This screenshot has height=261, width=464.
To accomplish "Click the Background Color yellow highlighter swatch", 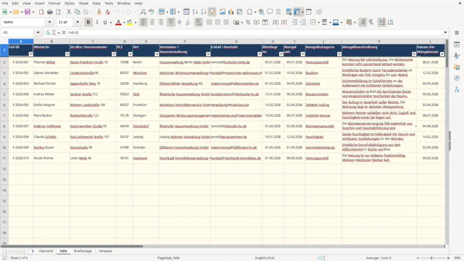I will (130, 22).
